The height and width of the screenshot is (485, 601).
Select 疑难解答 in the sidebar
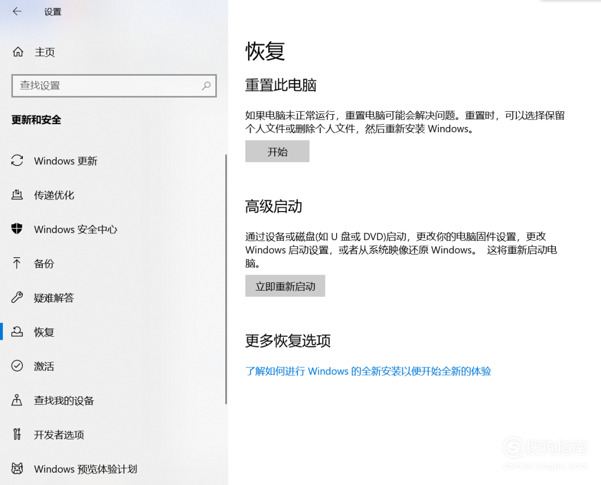(x=54, y=297)
